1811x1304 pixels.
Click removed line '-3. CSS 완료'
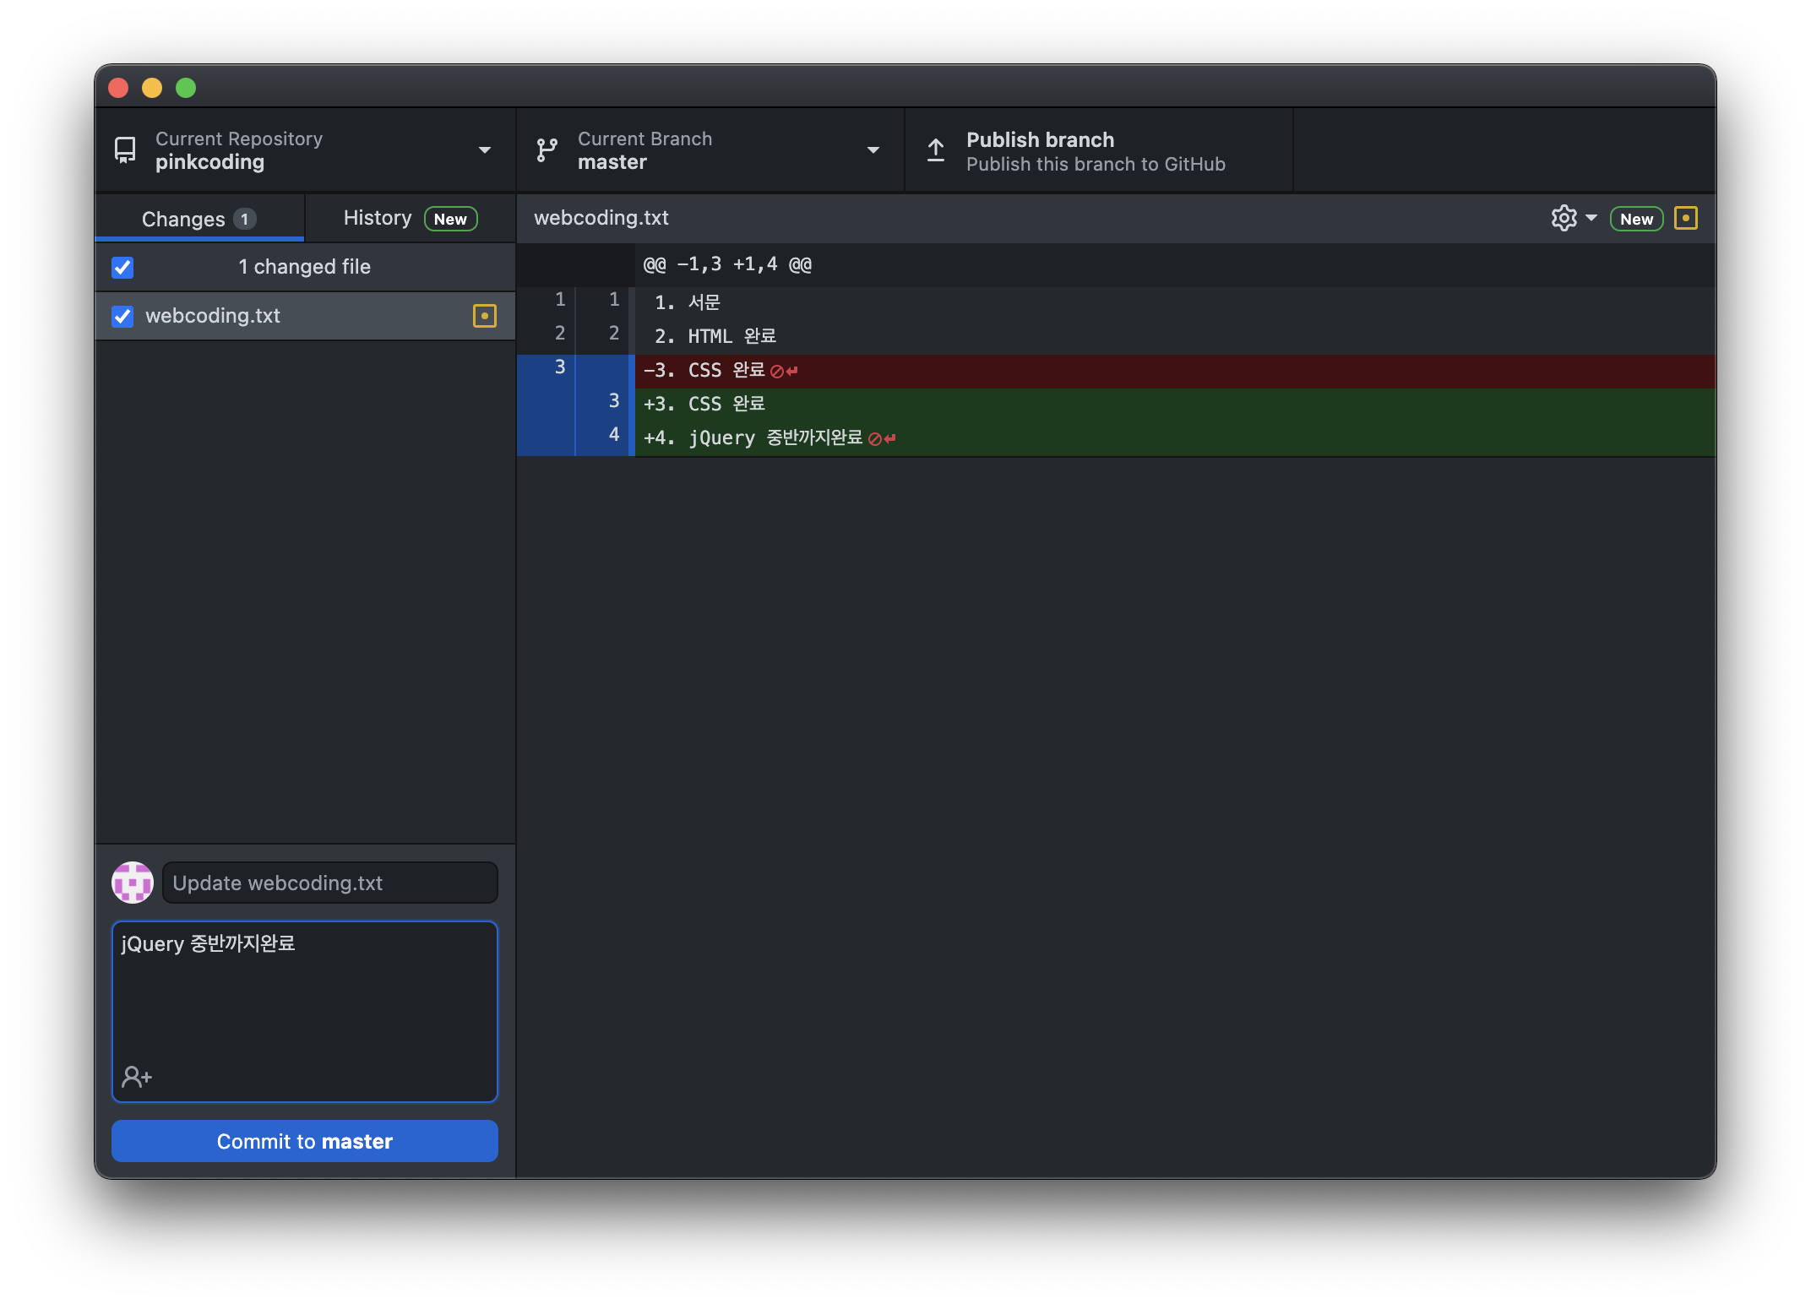pyautogui.click(x=1174, y=371)
